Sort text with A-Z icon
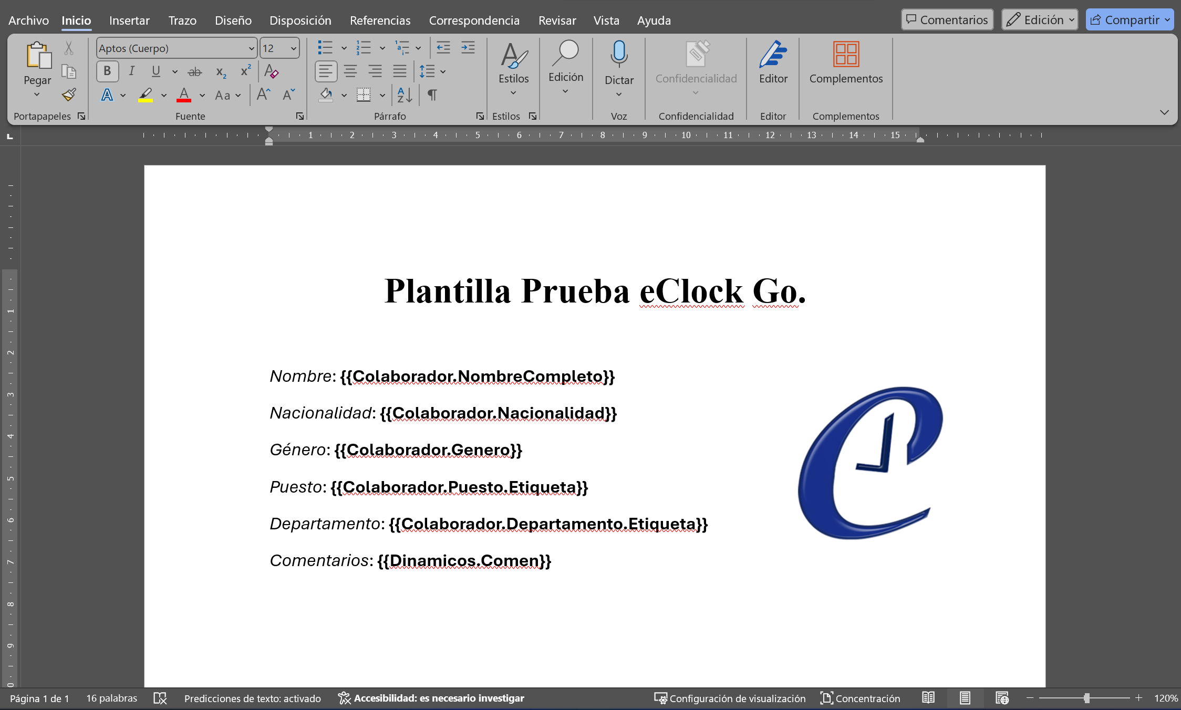The image size is (1181, 710). click(x=405, y=95)
